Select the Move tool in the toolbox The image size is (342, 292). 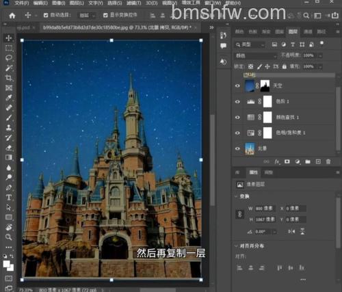[x=9, y=38]
